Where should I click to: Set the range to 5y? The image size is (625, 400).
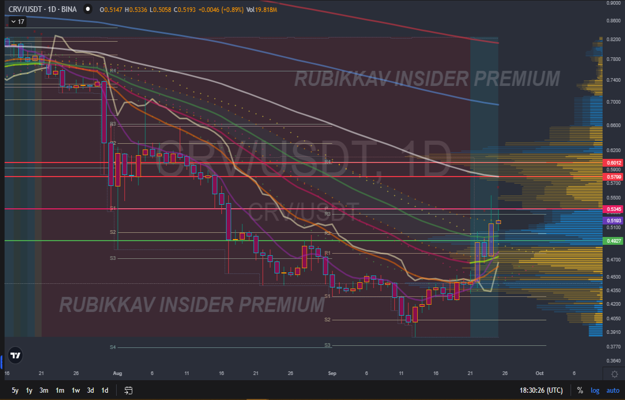point(15,390)
